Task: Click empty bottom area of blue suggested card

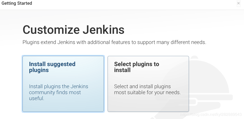Action: (x=63, y=107)
